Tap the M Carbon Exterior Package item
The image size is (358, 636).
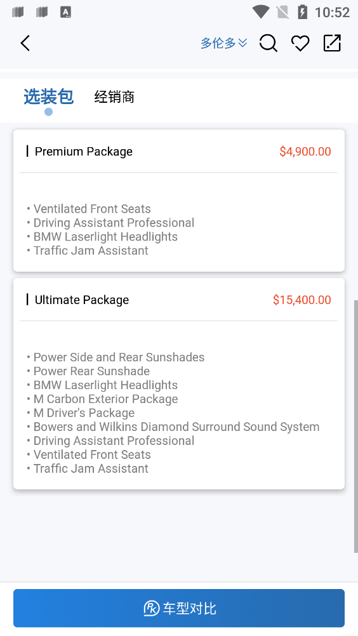tap(105, 399)
